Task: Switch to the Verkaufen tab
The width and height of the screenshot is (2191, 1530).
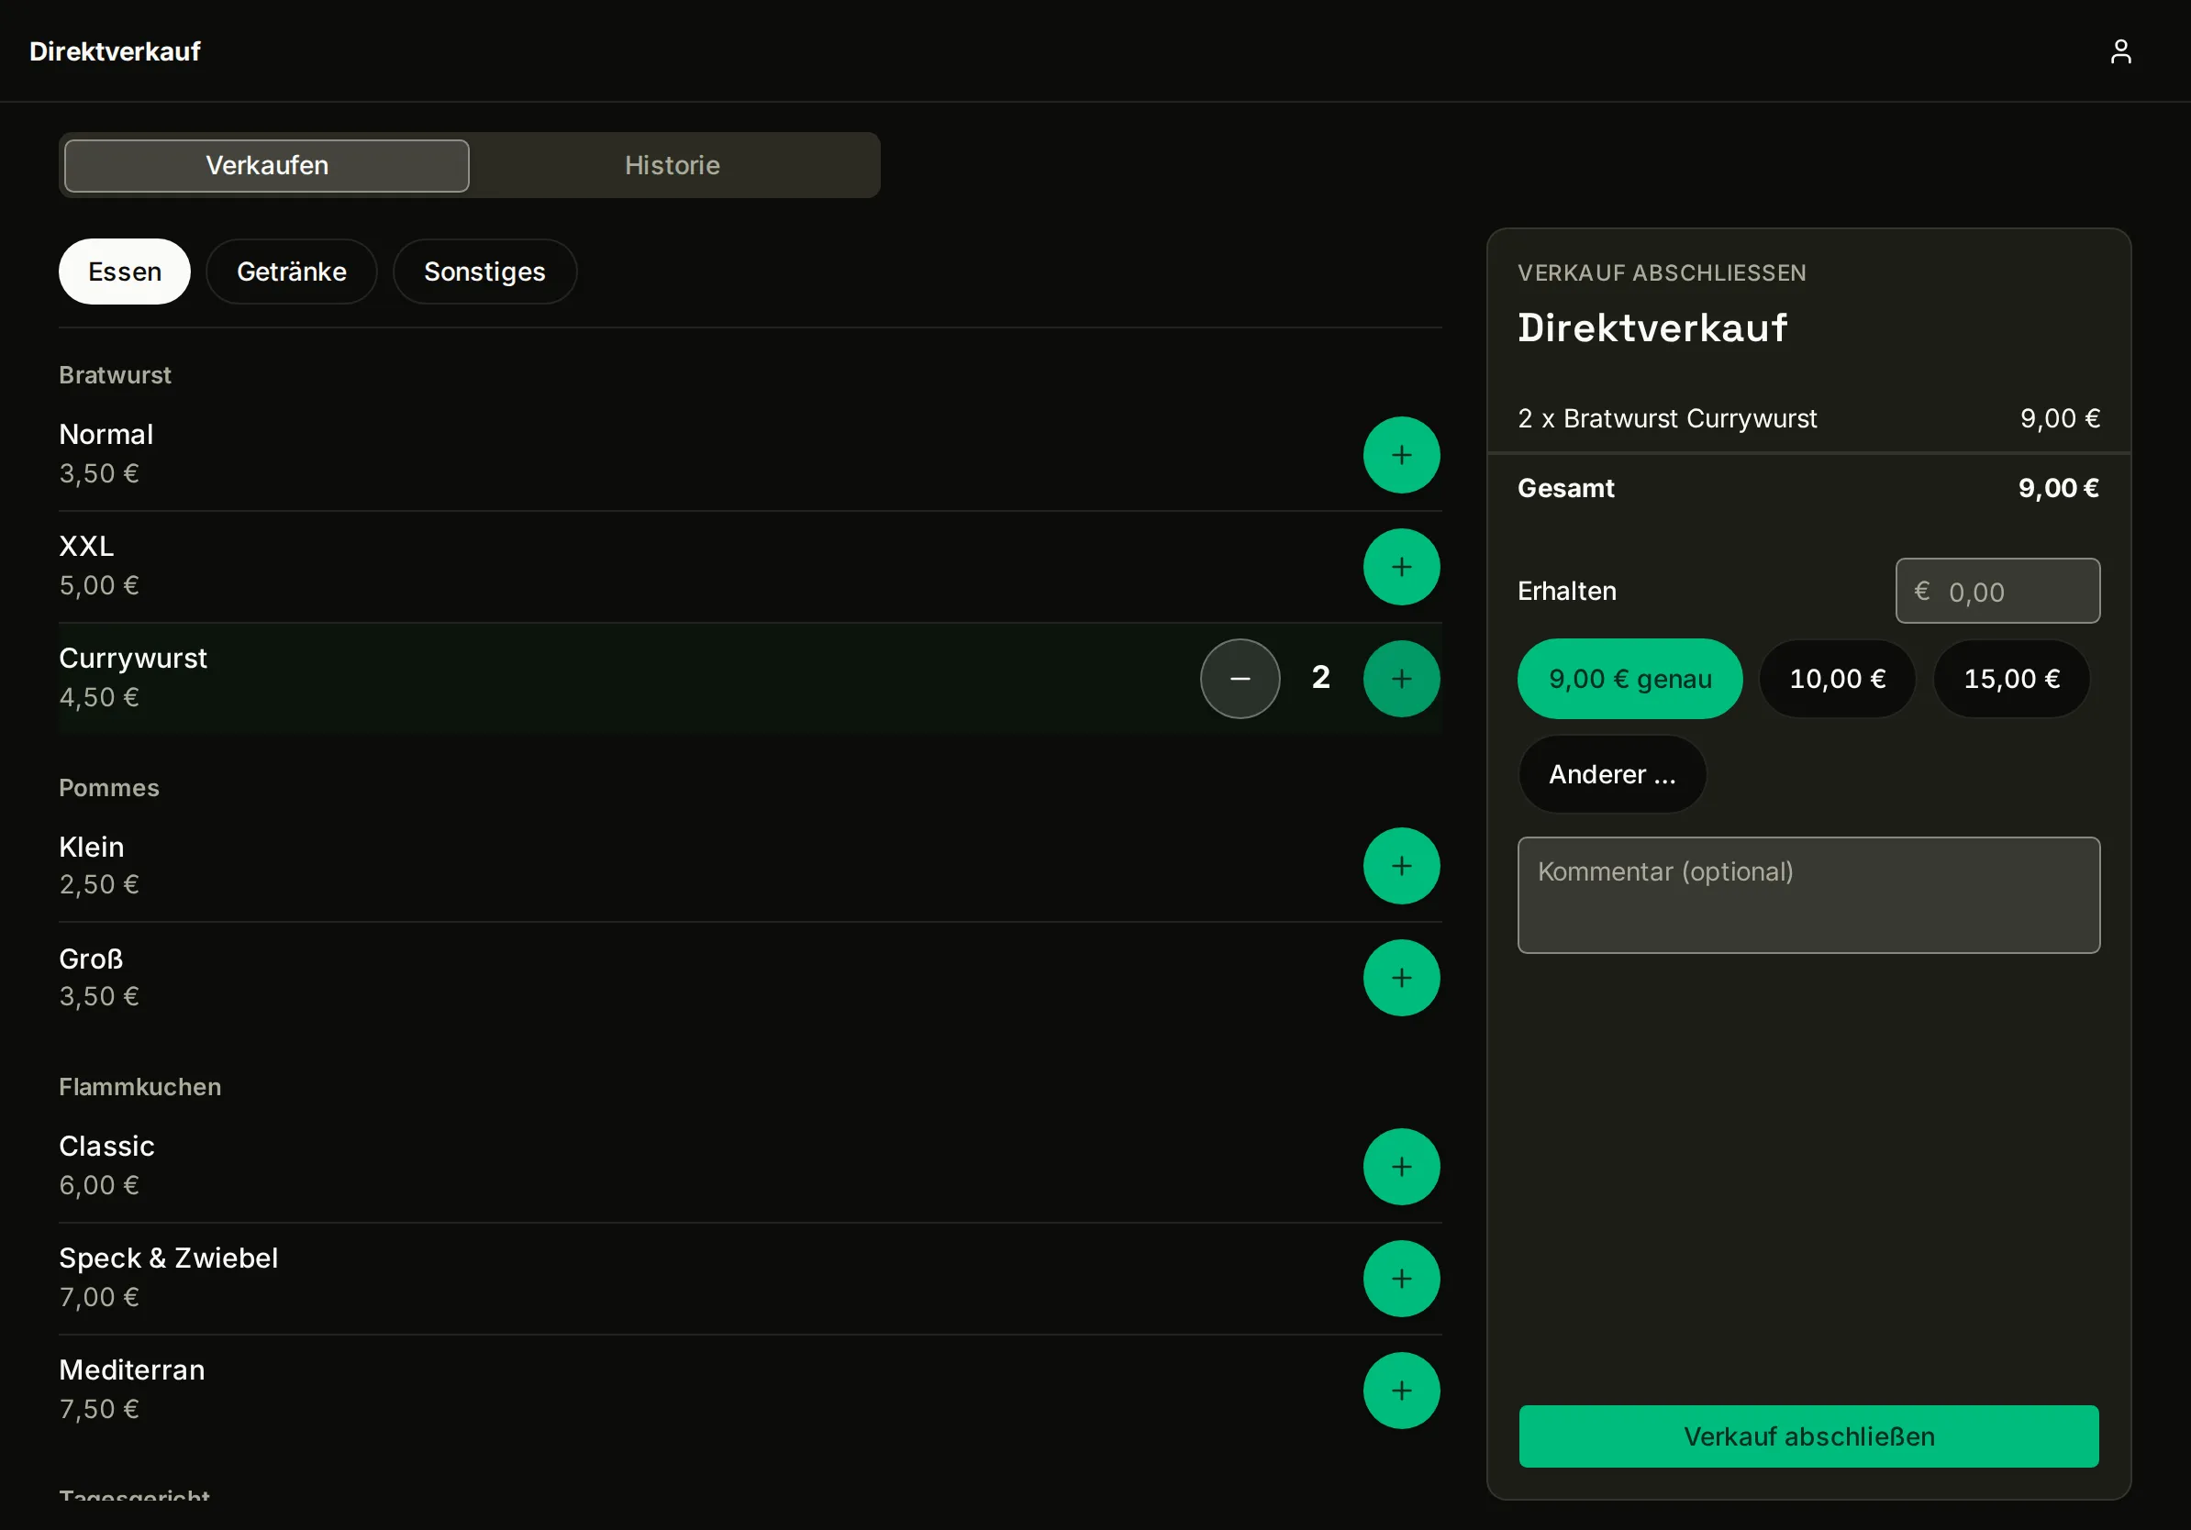Action: [267, 166]
